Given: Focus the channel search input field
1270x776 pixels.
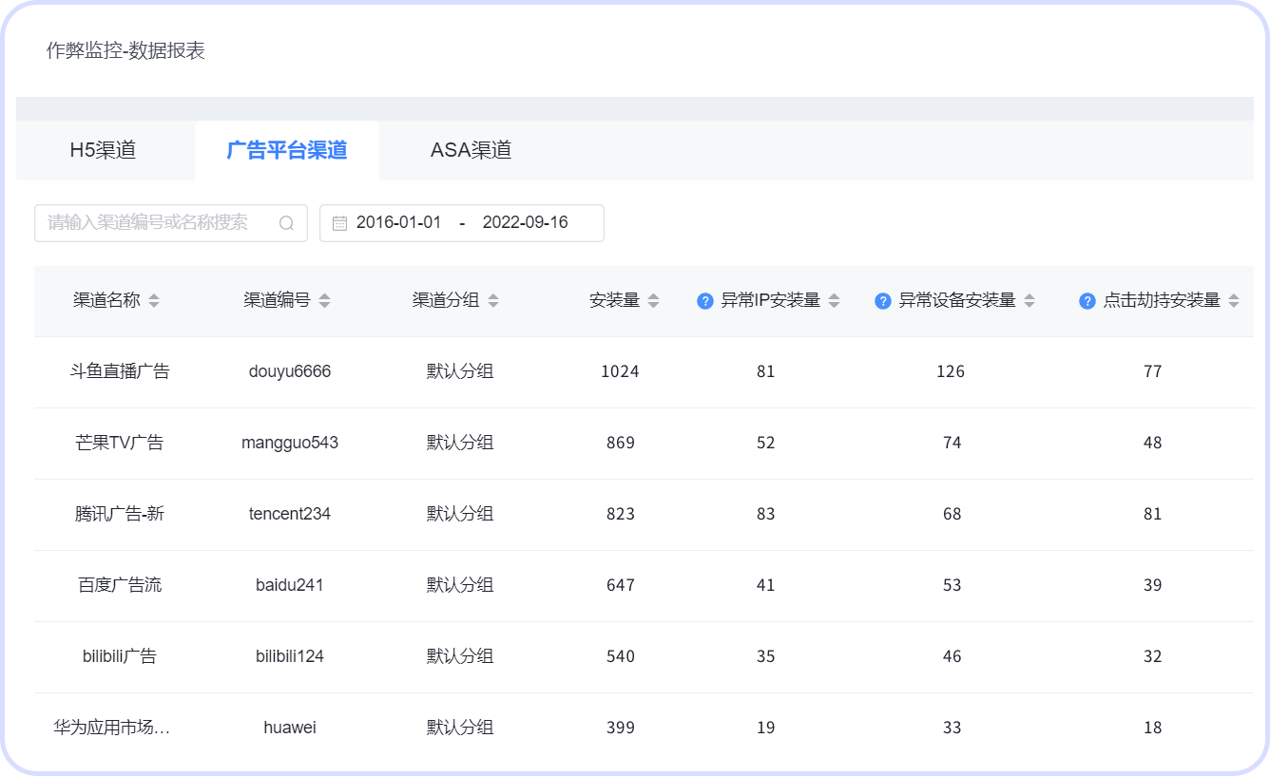Looking at the screenshot, I should click(x=171, y=223).
